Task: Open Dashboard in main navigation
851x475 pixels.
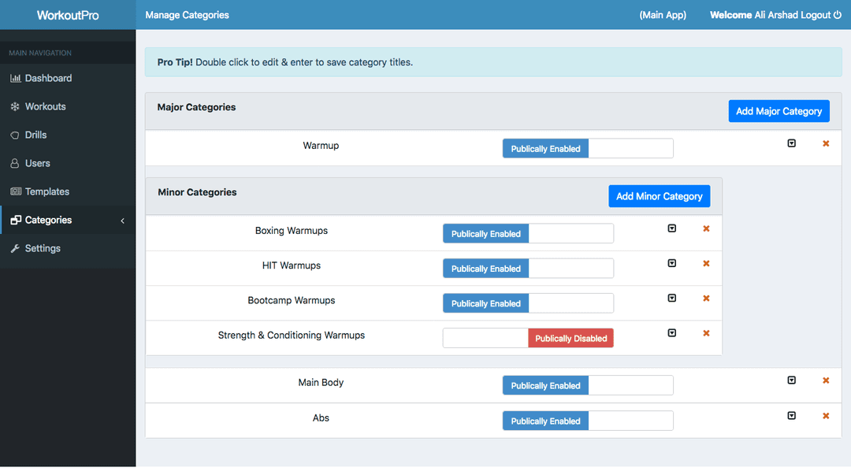Action: coord(68,78)
